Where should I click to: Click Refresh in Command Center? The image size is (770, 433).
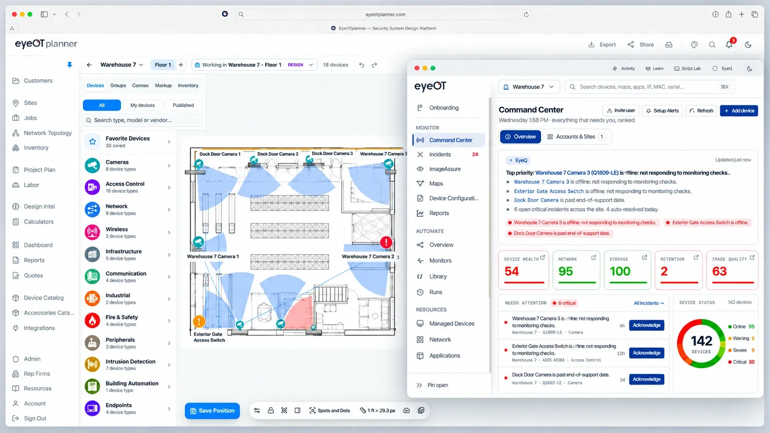tap(701, 111)
